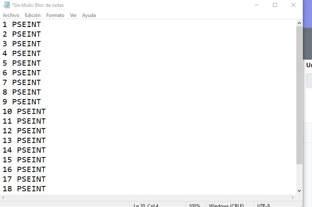Click the Windows (CRLF) status bar field
Screen dimensions: 312x207
tap(226, 205)
